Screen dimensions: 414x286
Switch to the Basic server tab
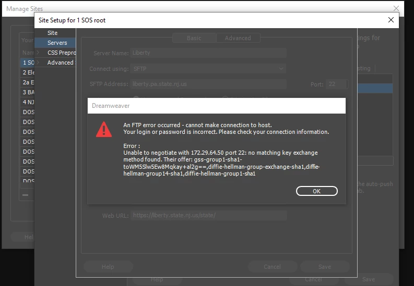click(194, 38)
